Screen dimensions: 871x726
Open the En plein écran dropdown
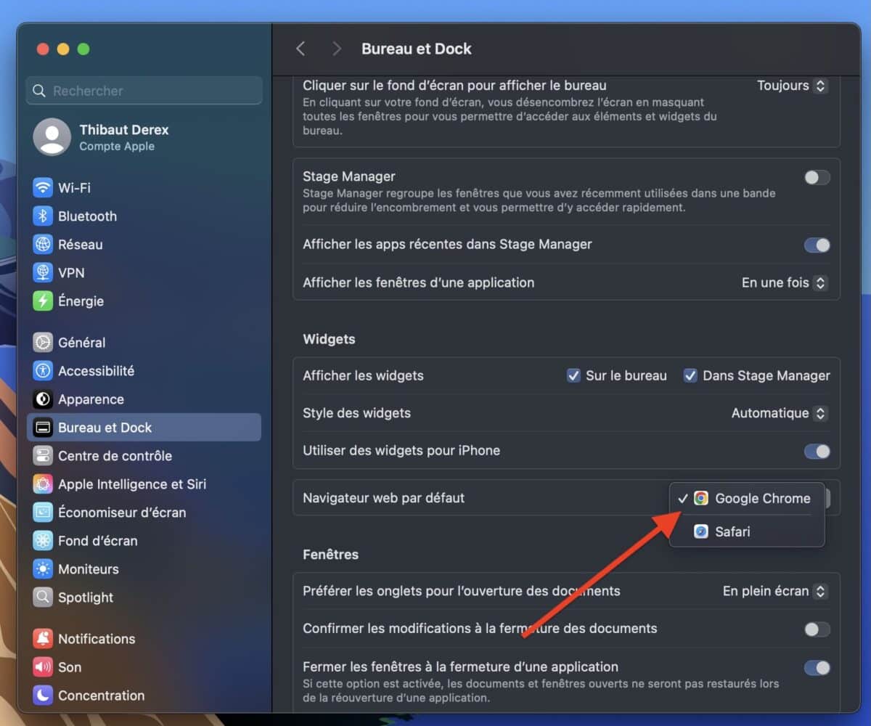(x=774, y=591)
